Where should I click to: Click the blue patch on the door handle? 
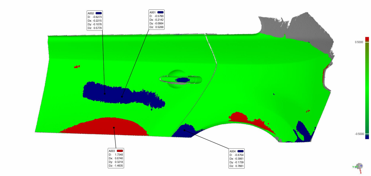[183, 80]
